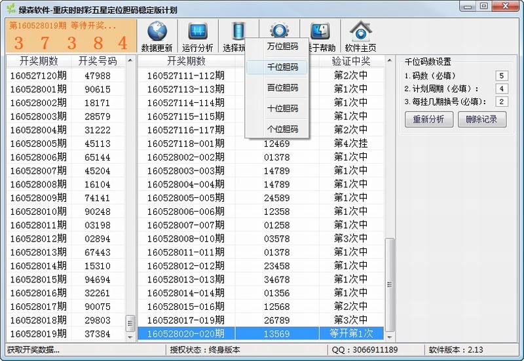
Task: Select 百位胆码 menu entry
Action: tap(282, 88)
